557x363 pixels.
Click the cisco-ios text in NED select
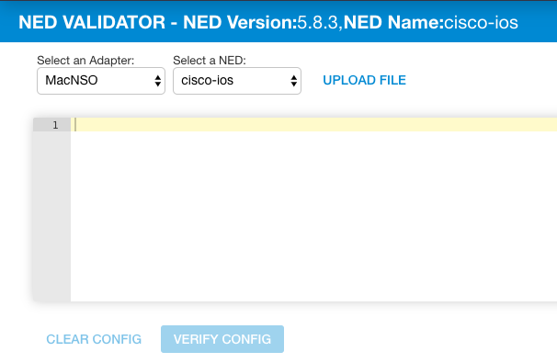(x=207, y=80)
